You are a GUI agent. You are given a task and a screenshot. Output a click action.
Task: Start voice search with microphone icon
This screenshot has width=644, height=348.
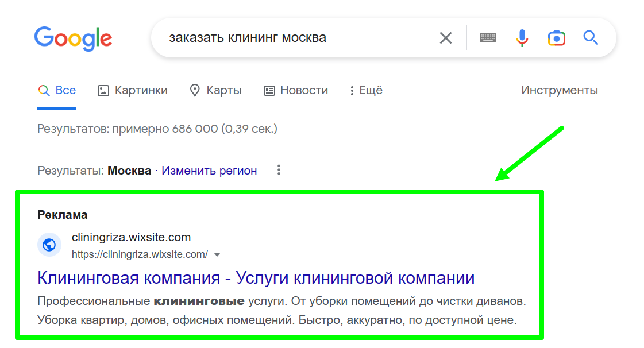pos(522,38)
